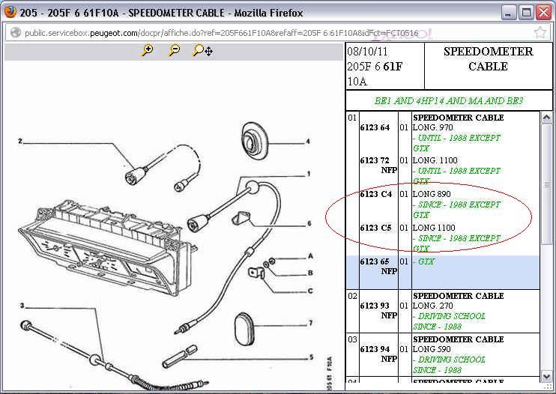Click the zoom in magnifier icon
Screen dimensions: 556x394
click(147, 51)
